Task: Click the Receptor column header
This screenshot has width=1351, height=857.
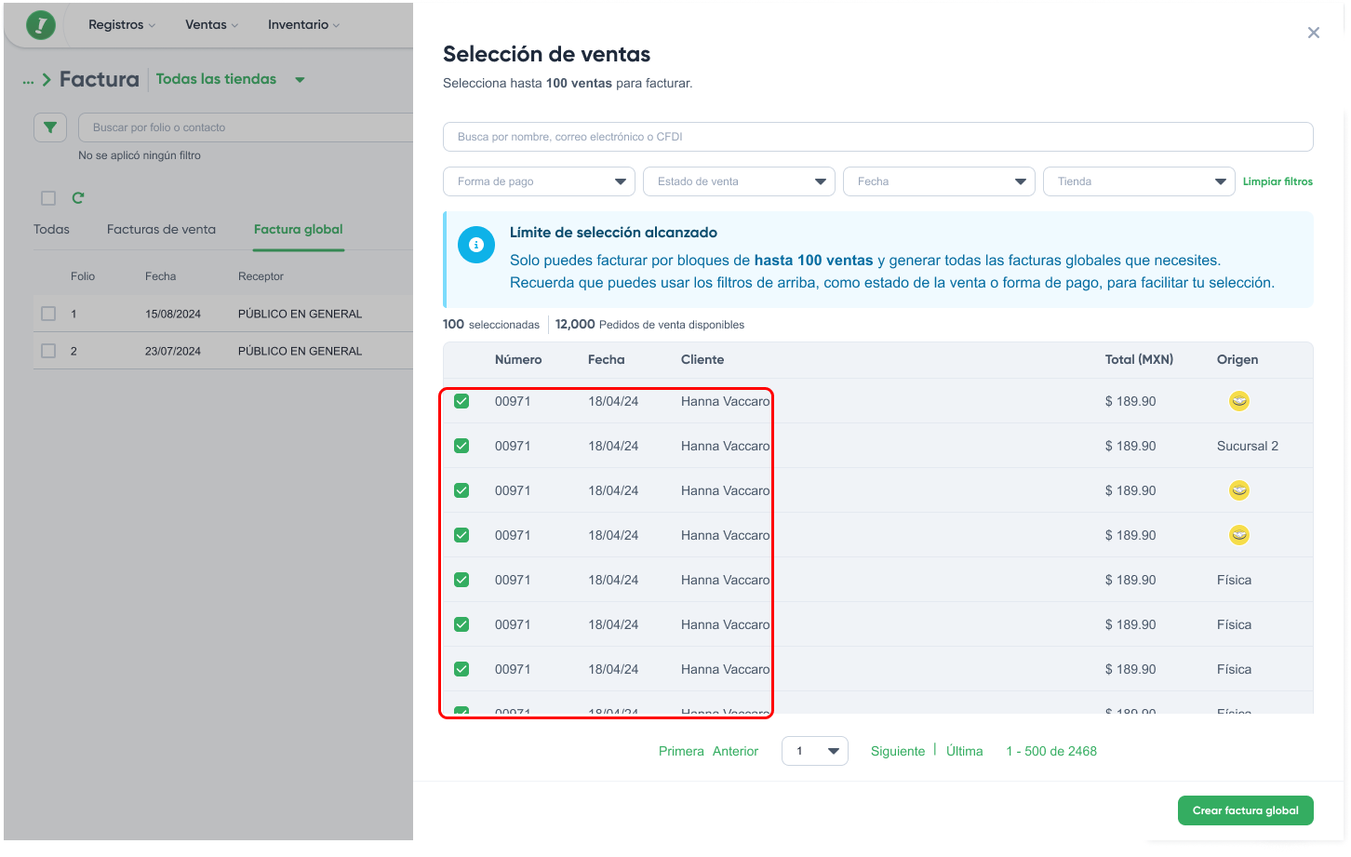Action: coord(261,276)
